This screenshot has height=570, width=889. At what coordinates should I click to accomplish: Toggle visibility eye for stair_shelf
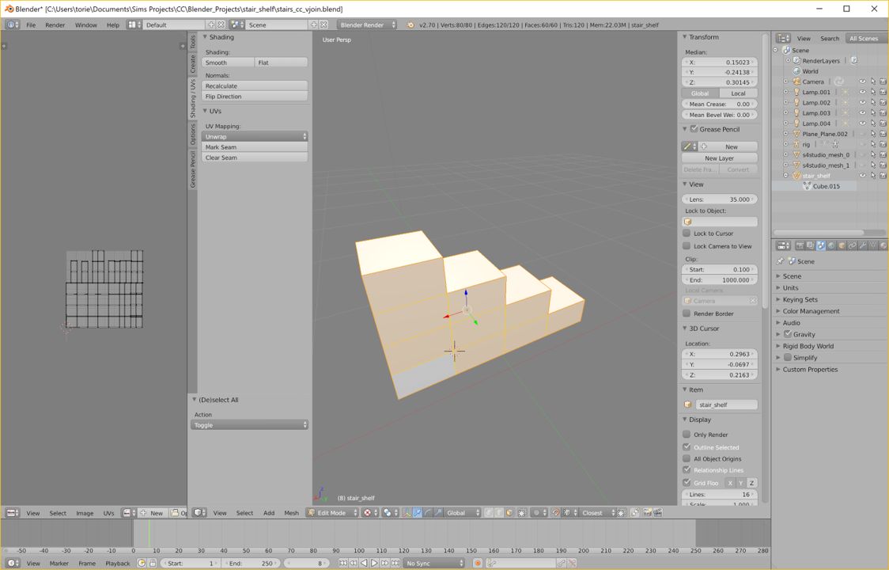pyautogui.click(x=862, y=176)
